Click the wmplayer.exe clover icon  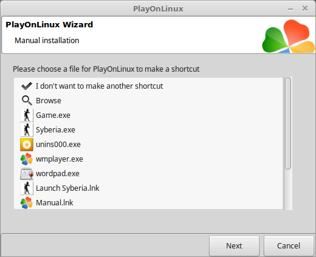[27, 159]
